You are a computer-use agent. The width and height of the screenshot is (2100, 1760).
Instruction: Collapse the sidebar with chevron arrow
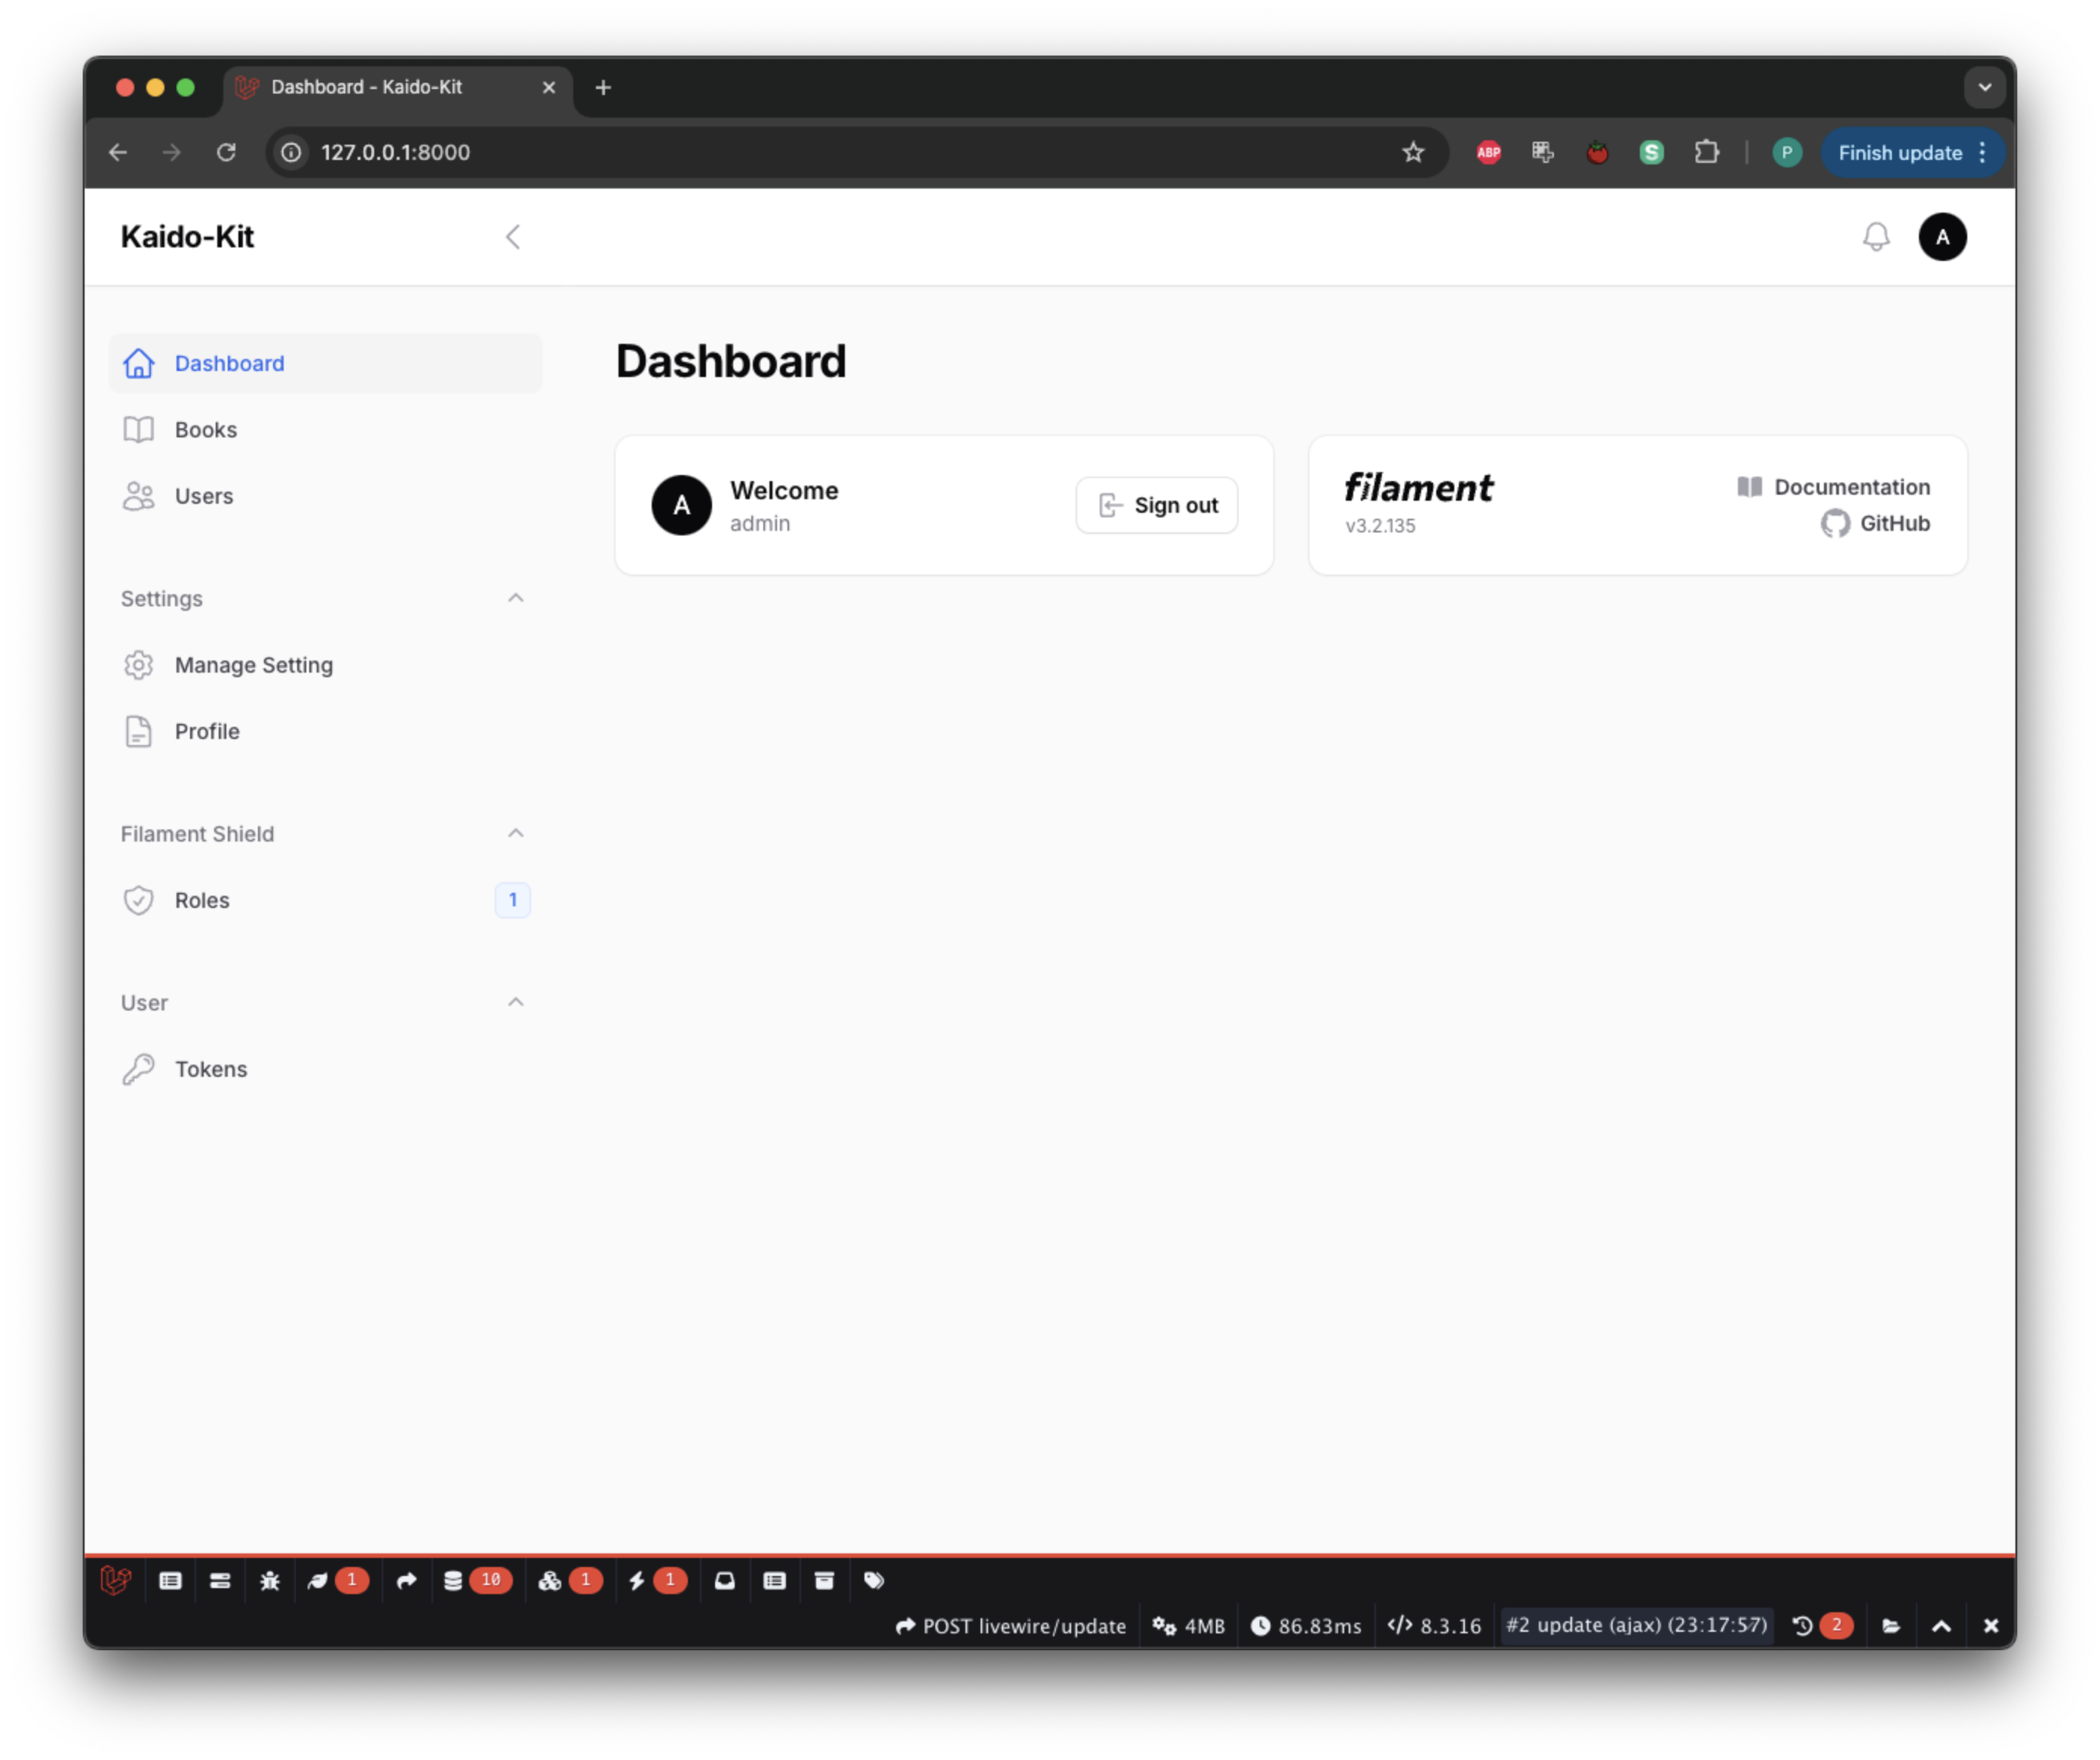513,237
